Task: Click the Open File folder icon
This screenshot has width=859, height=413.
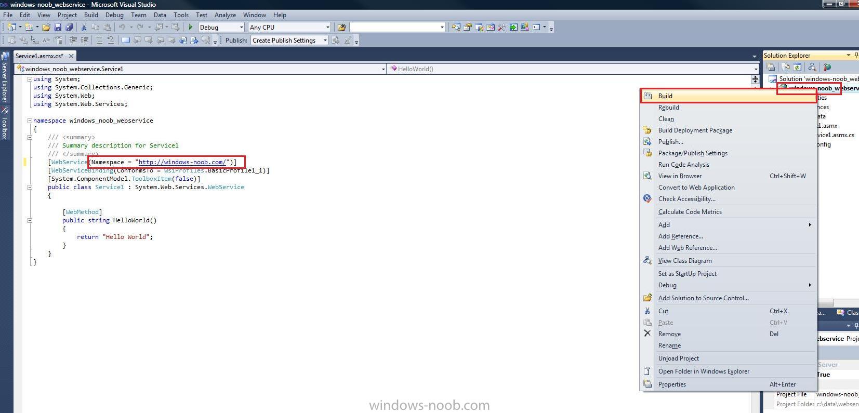Action: (x=46, y=27)
